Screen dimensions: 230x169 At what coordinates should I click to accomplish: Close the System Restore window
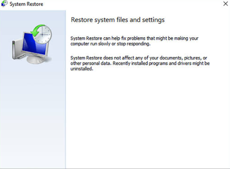225,4
